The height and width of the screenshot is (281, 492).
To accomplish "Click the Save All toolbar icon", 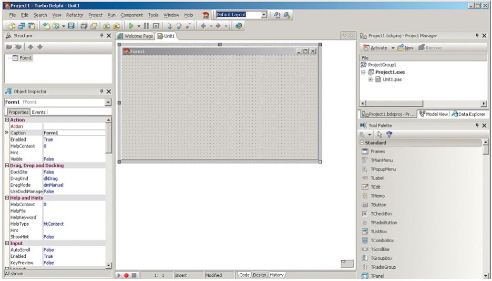I will (84, 26).
